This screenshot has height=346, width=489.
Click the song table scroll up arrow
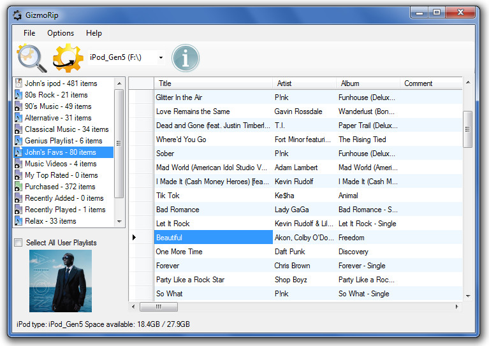click(x=468, y=82)
